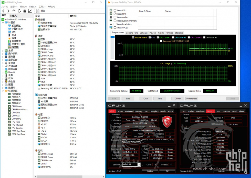Select 超频 overclock item in tree
251x178 pixels.
(x=14, y=38)
